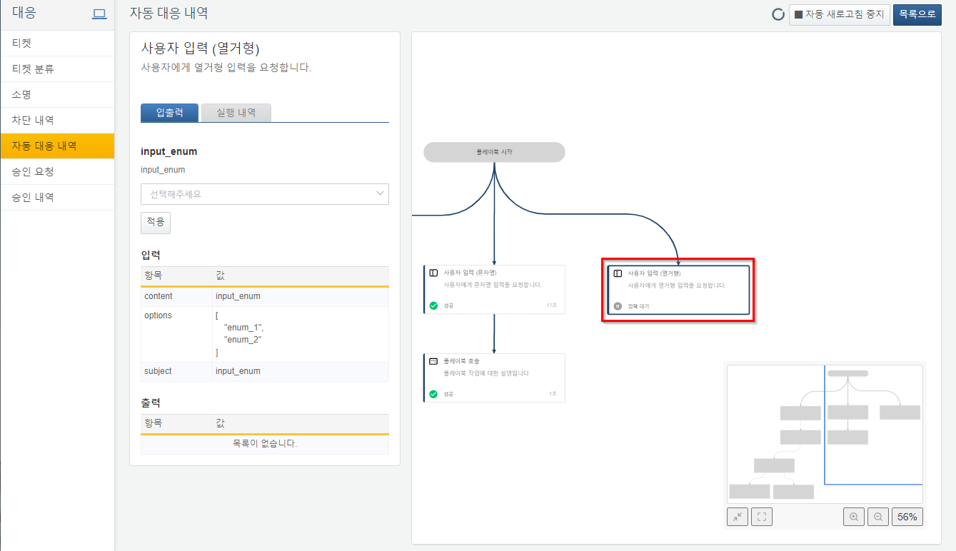Click the 목록이 없습니다. message
Screen dimensions: 956x551
click(265, 444)
